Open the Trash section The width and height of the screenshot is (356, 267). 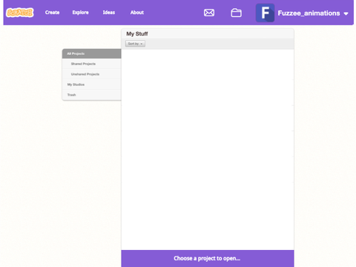coord(92,95)
